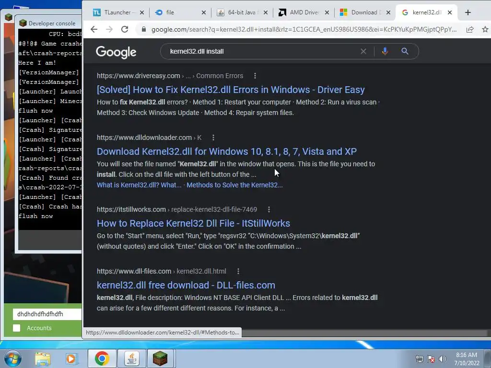Open the more options dots for the drivereasy result
This screenshot has height=368, width=491.
pyautogui.click(x=255, y=76)
